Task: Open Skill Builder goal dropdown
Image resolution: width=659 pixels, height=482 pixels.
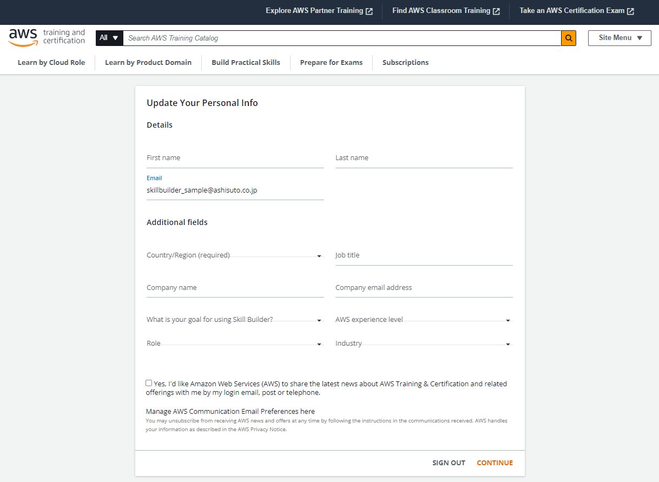Action: 234,320
